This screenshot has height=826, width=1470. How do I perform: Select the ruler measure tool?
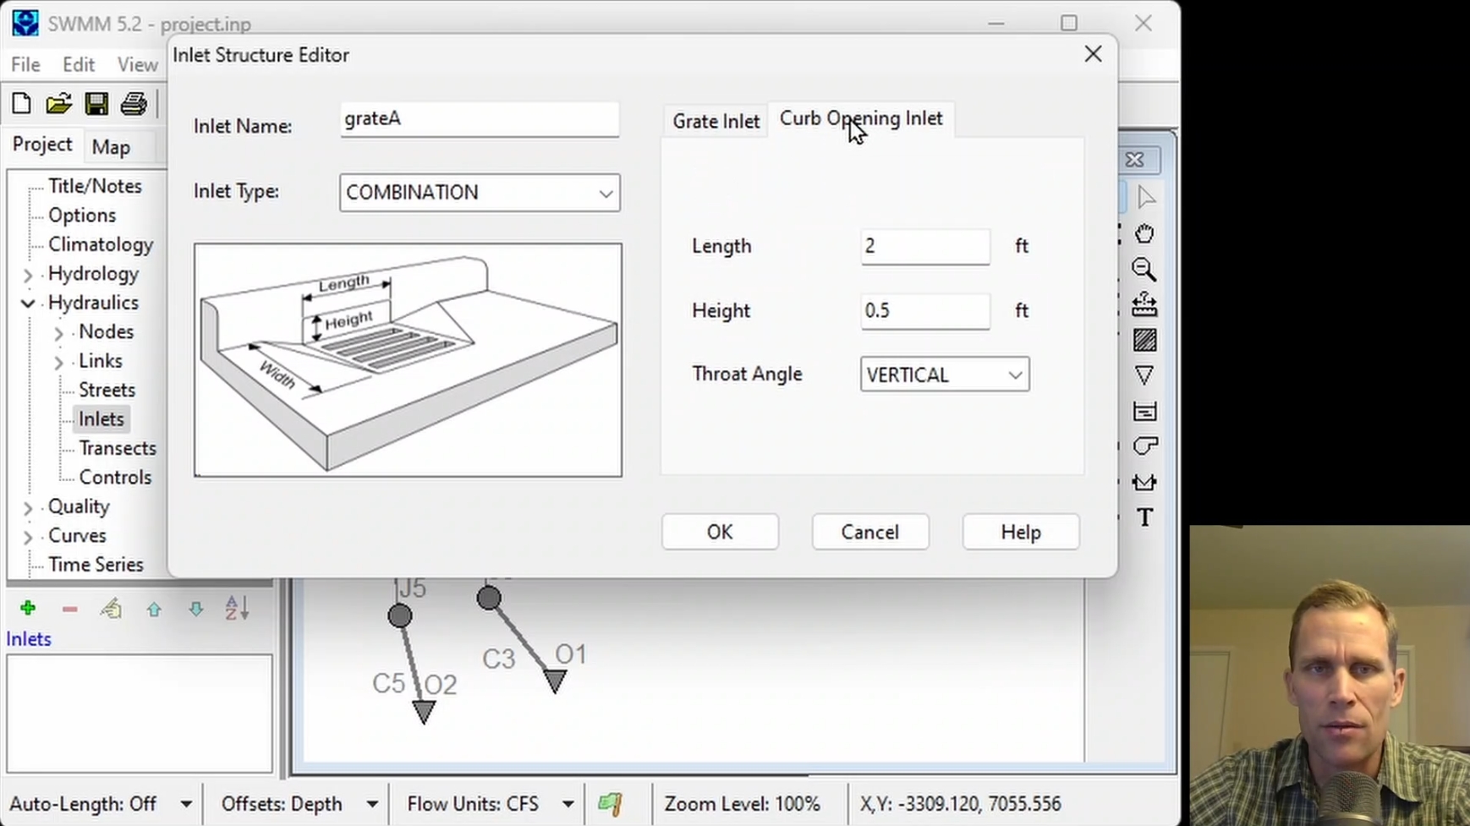click(x=1144, y=304)
